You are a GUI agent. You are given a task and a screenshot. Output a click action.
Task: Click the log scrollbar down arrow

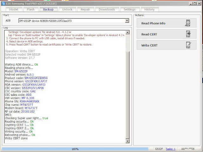point(128,141)
